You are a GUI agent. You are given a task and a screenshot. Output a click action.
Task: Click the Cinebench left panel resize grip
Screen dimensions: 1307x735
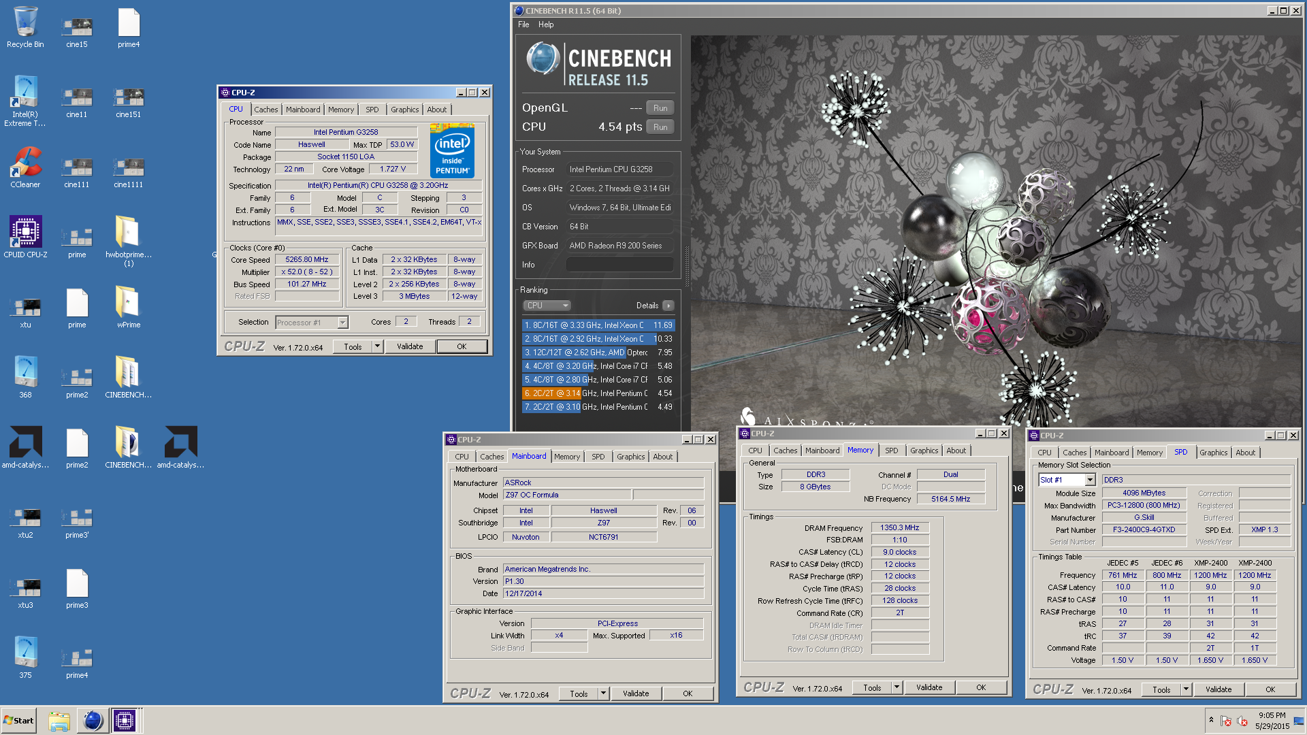coord(687,265)
